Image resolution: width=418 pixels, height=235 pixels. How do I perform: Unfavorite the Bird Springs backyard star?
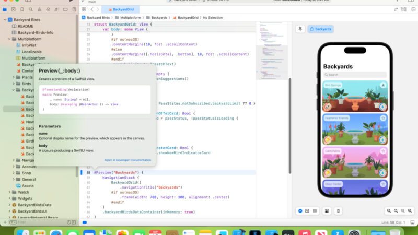(383, 85)
